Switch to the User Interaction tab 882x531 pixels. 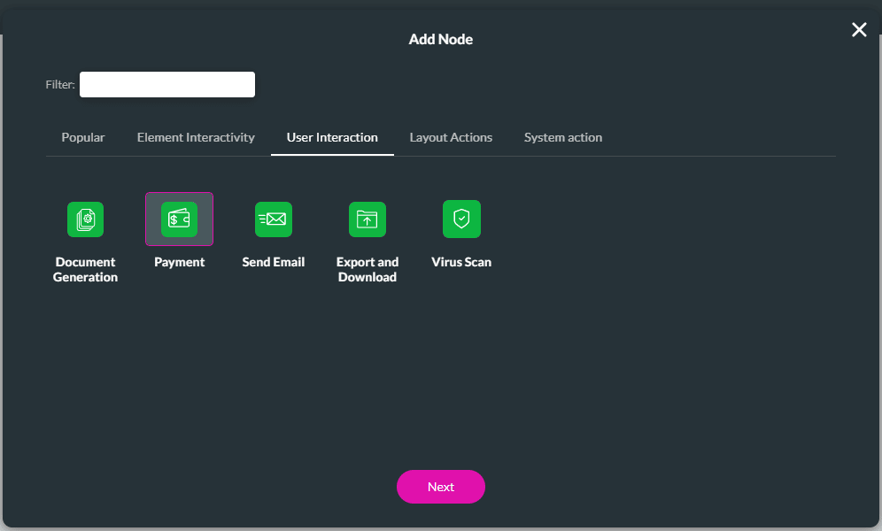coord(332,137)
